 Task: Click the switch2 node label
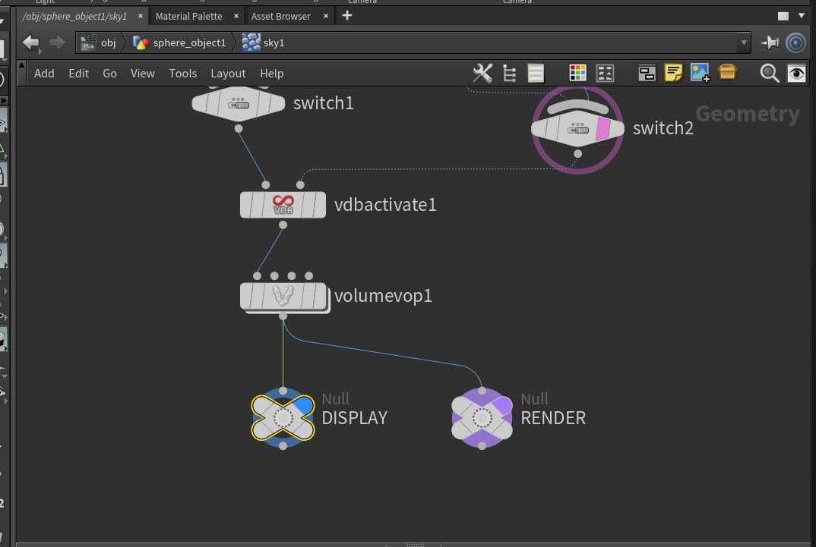663,127
